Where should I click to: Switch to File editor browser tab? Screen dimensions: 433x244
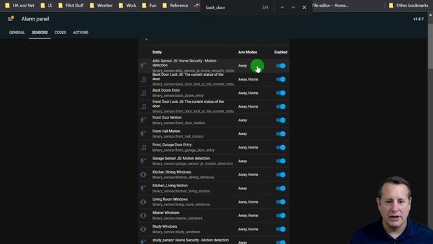click(330, 5)
